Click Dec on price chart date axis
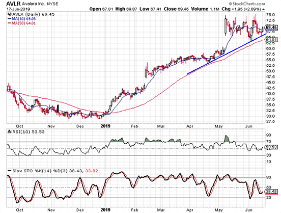Screen dimensions: 281x213 pyautogui.click(x=80, y=126)
